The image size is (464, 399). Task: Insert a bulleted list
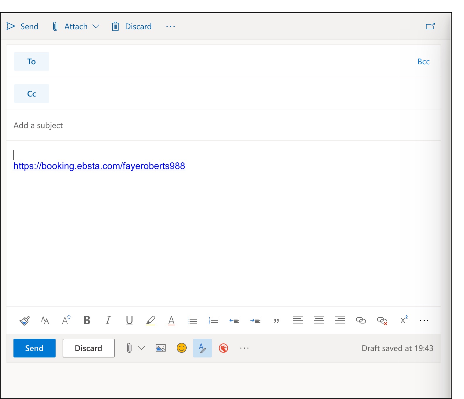click(x=192, y=321)
